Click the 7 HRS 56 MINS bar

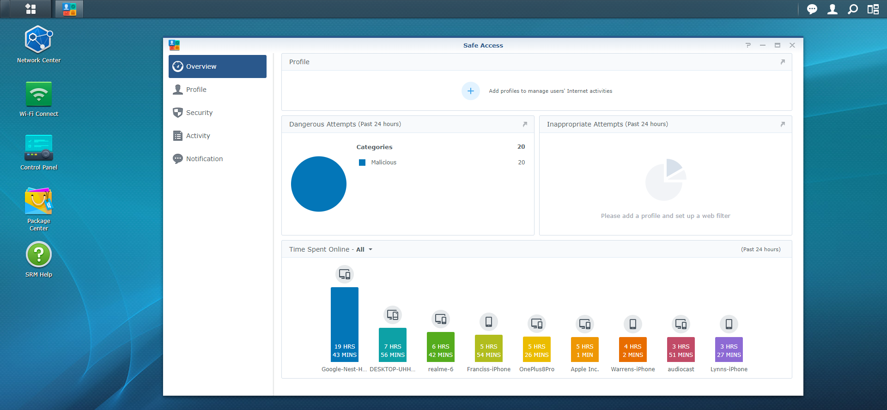pos(393,345)
